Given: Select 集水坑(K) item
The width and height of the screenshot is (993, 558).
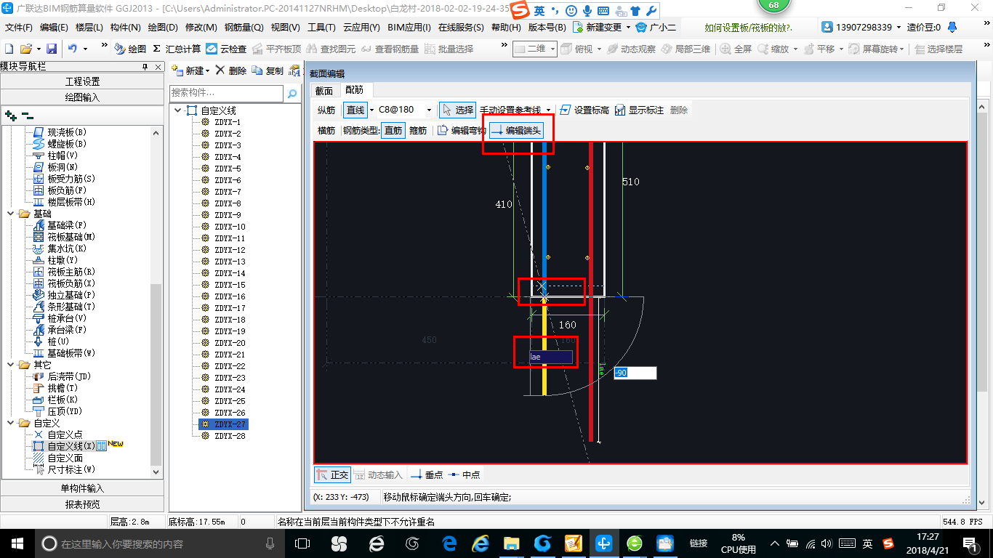Looking at the screenshot, I should coord(60,248).
